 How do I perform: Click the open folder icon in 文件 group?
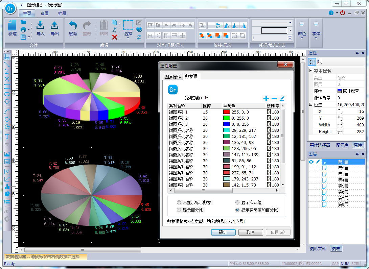tap(23, 23)
